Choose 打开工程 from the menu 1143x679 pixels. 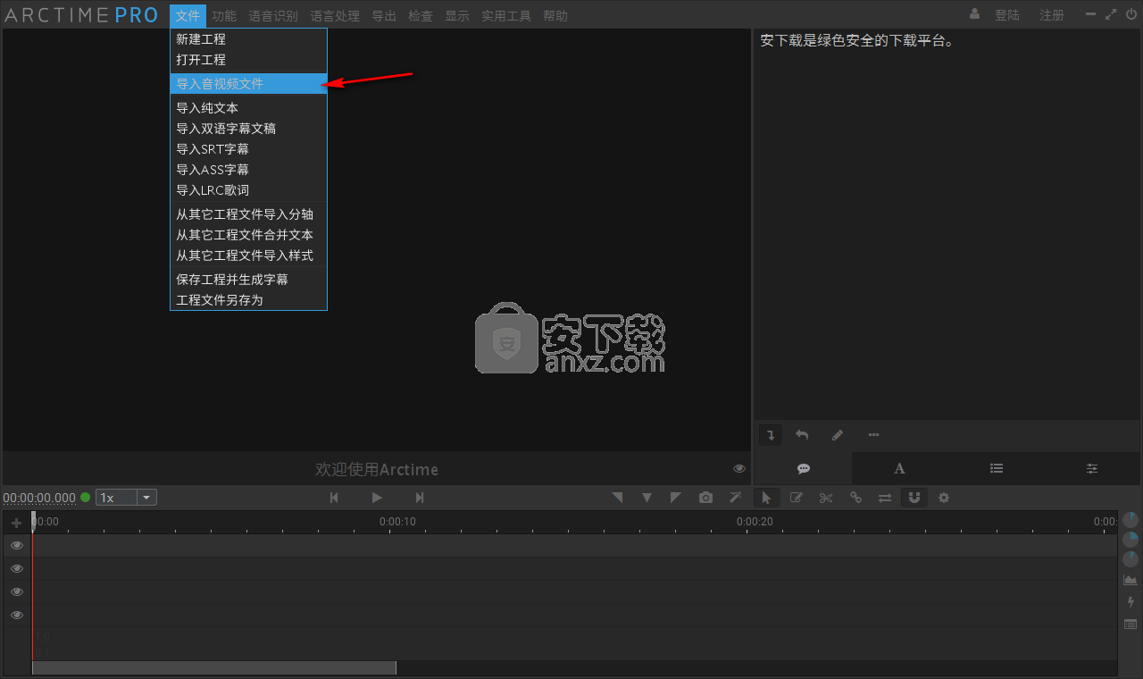249,60
